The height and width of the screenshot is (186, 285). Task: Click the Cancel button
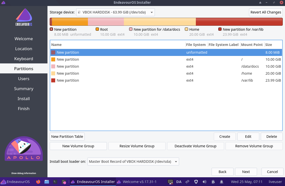click(x=272, y=172)
